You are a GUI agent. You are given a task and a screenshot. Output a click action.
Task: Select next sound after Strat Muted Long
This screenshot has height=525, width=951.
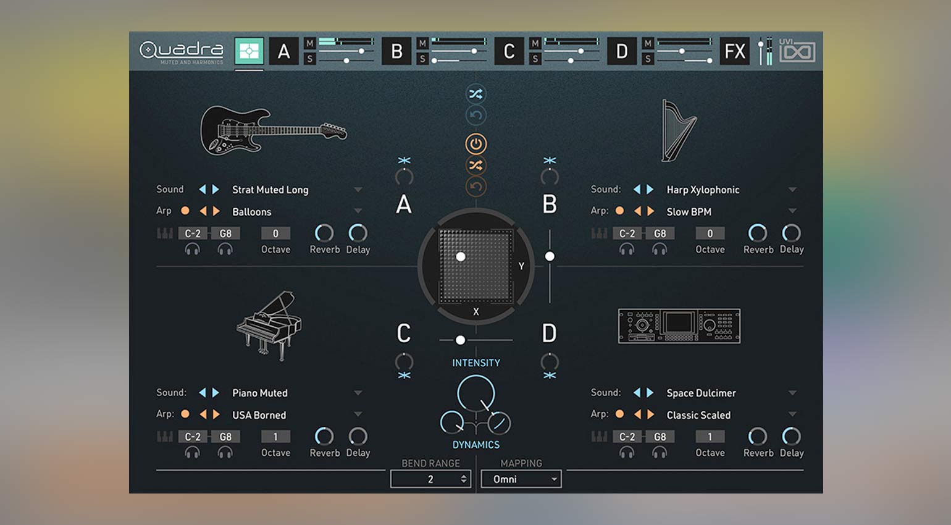click(216, 189)
